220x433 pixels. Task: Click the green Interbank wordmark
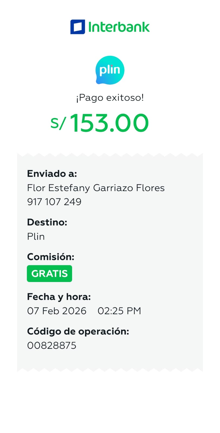[119, 27]
